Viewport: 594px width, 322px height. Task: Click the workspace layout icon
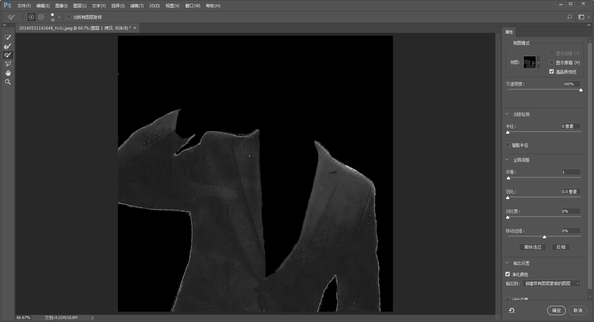(581, 17)
